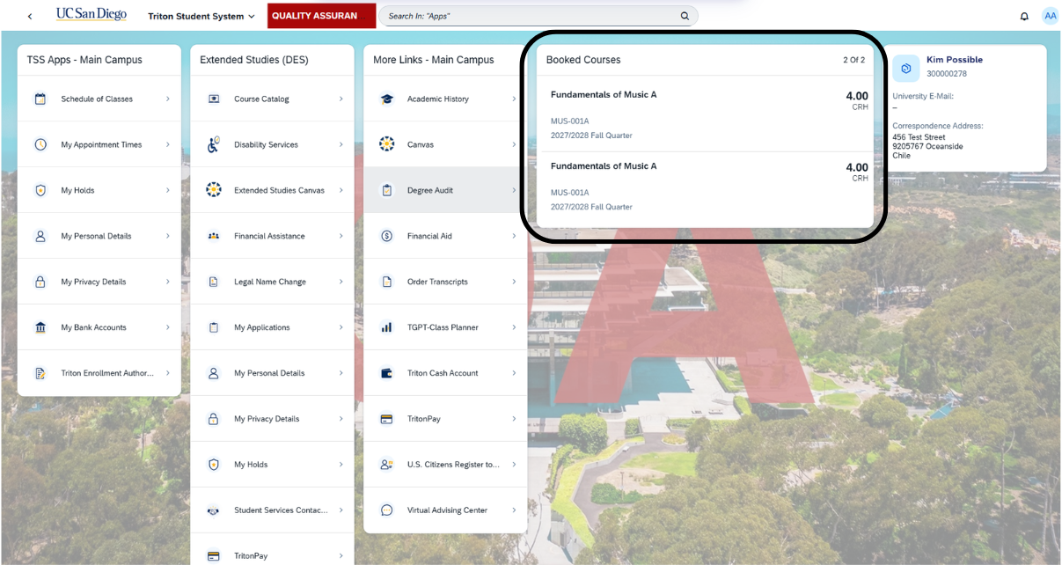Click the Financial Aid dollar icon

[386, 236]
